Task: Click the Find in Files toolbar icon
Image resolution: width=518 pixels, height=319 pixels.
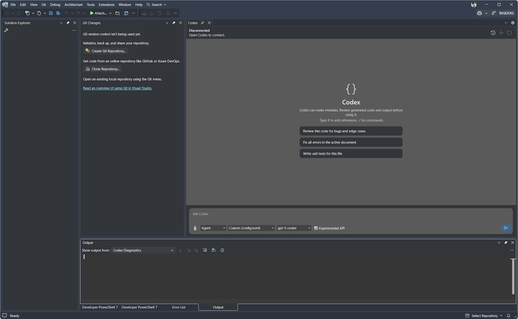Action: pyautogui.click(x=117, y=13)
